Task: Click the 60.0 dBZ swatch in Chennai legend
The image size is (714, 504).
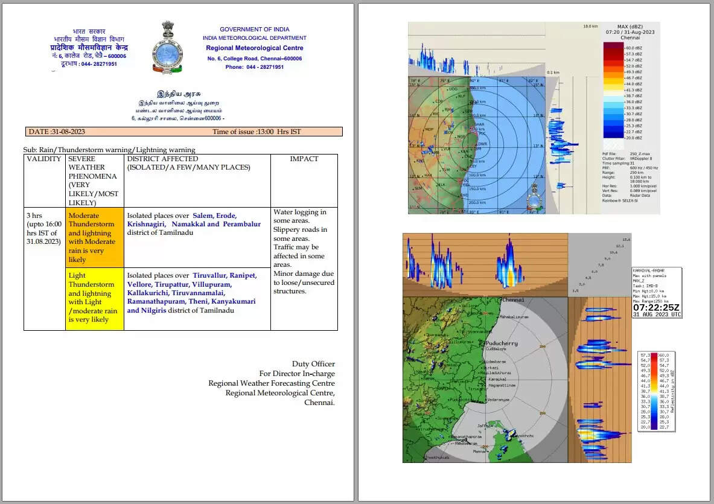Action: pyautogui.click(x=616, y=47)
